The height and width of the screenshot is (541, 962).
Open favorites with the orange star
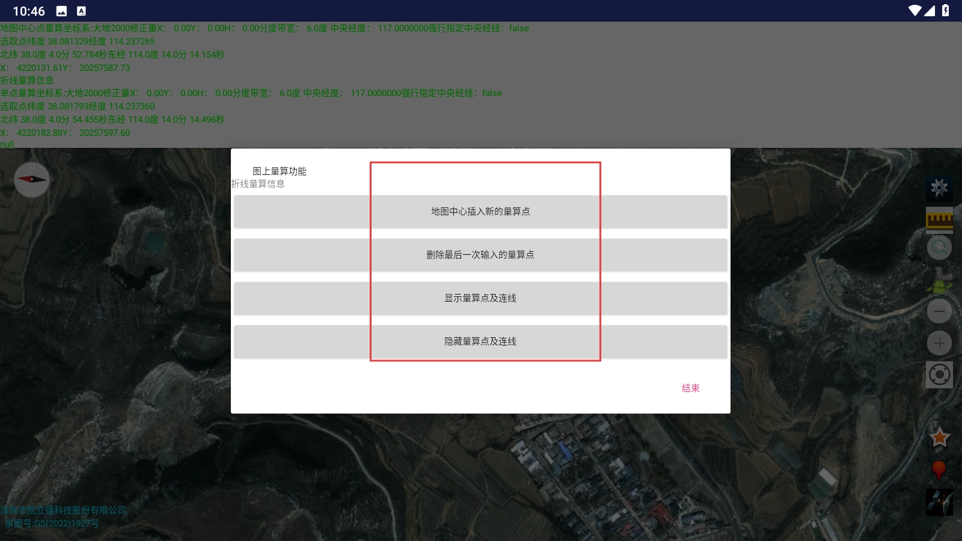[x=939, y=438]
